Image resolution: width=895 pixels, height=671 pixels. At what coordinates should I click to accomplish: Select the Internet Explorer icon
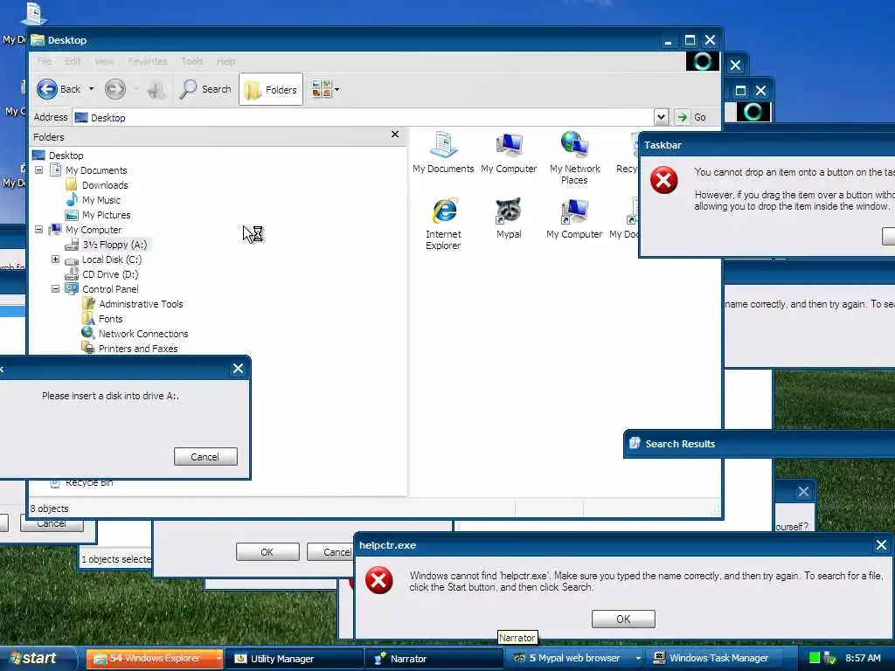[x=443, y=224]
